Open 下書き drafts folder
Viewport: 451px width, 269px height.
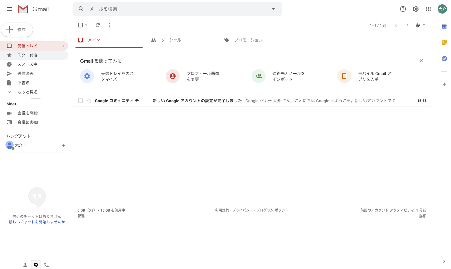[x=34, y=83]
